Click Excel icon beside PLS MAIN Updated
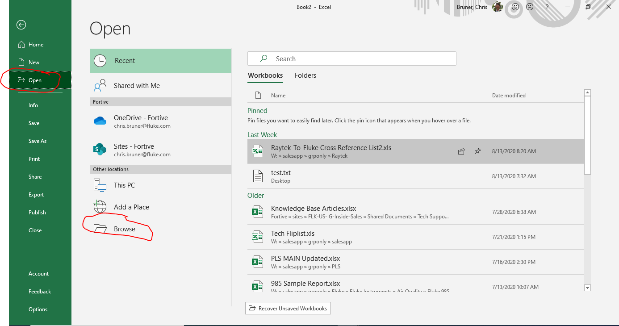Viewport: 619px width, 326px height. click(257, 262)
